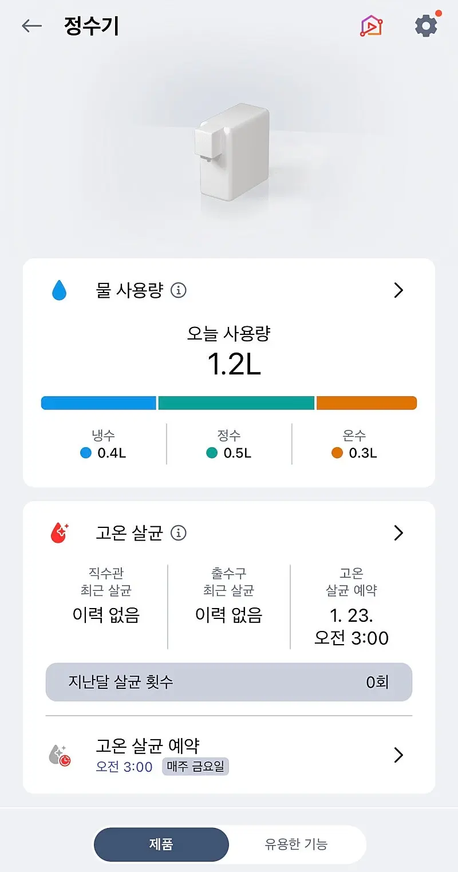
Task: Tap the green 정수 usage bar segment
Action: pyautogui.click(x=236, y=403)
